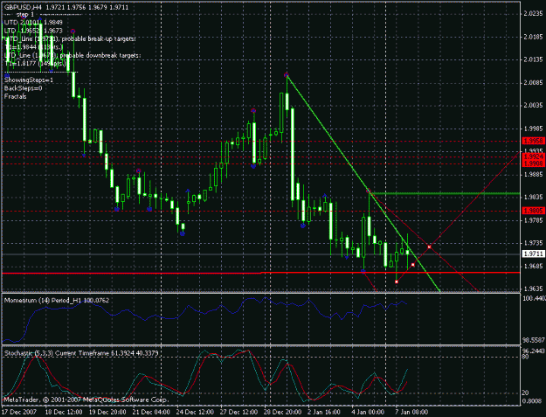This screenshot has width=546, height=417.
Task: Click the 1.9885 price scale value
Action: 533,174
